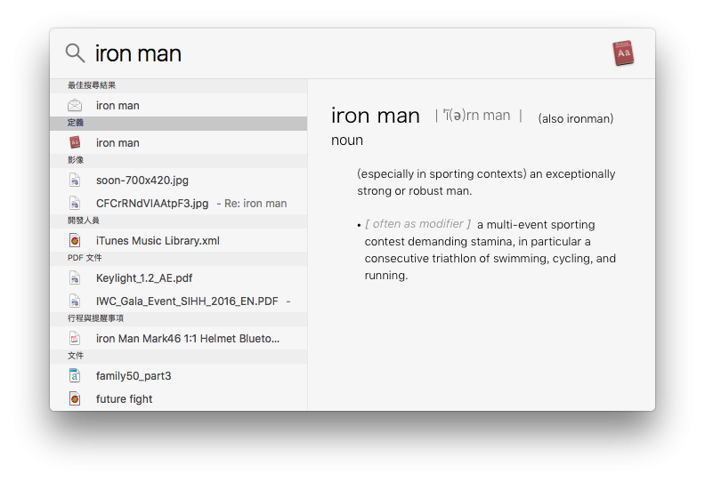Open the iTunes Music Library.xml file icon
The image size is (705, 482).
pos(75,241)
